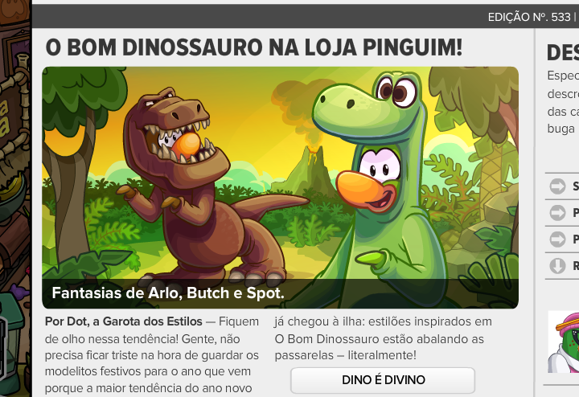Viewport: 579px width, 397px height.
Task: Click the orange egg in the T-Rex mouth
Action: pos(187,145)
